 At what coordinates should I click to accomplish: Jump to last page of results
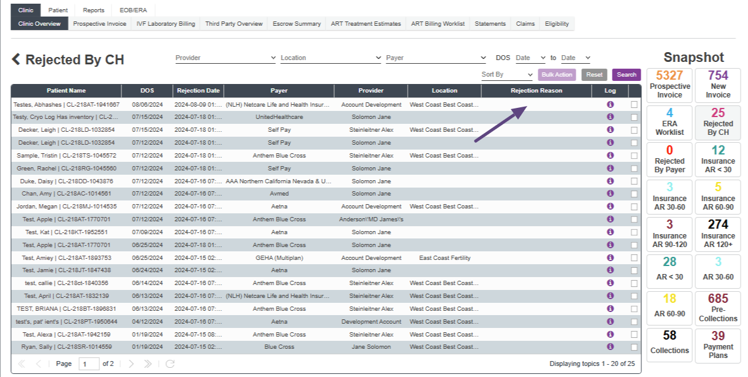[148, 364]
